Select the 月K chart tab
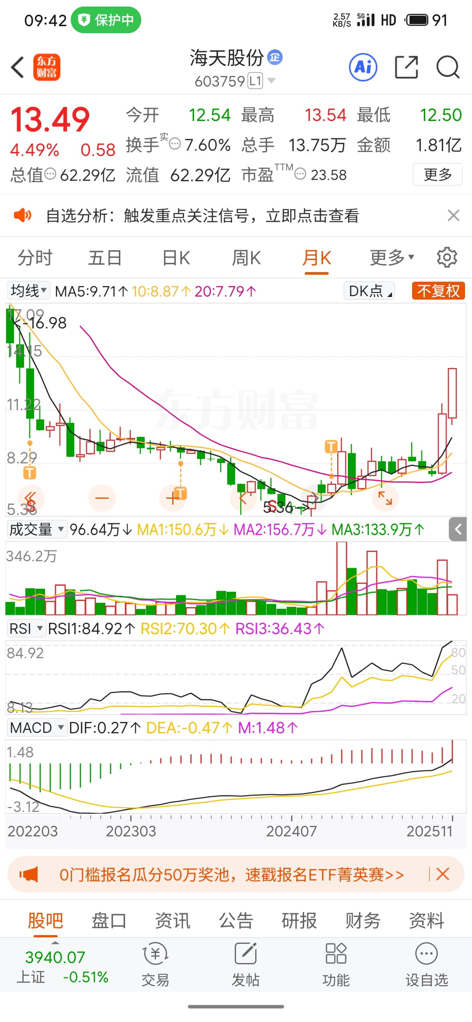The height and width of the screenshot is (1022, 472). point(317,257)
